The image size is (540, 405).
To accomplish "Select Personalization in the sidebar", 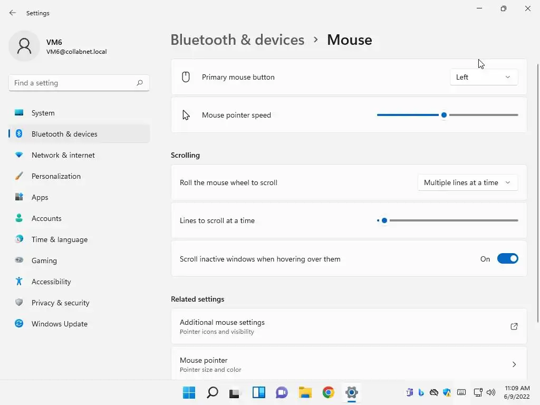I will pos(56,176).
